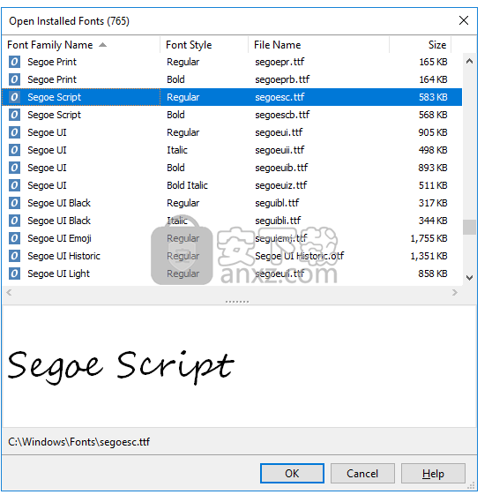Click the font icon in the segoeui.ttf row
The width and height of the screenshot is (492, 502).
coord(14,132)
